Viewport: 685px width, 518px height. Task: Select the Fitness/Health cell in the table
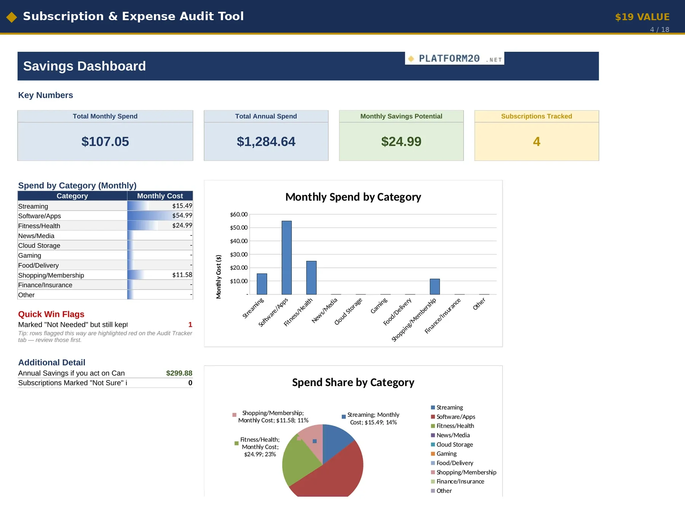[x=72, y=226]
